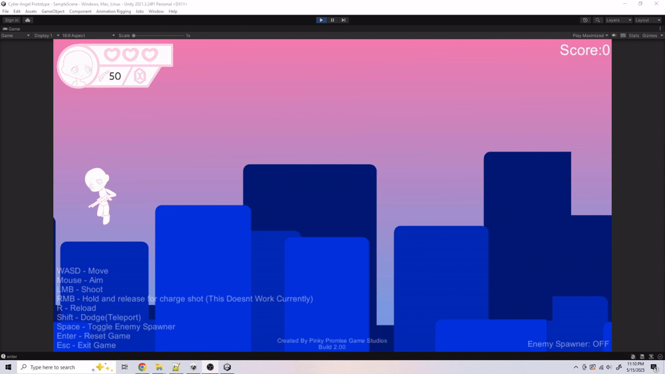Click the gun ammo icon beside 50

103,76
